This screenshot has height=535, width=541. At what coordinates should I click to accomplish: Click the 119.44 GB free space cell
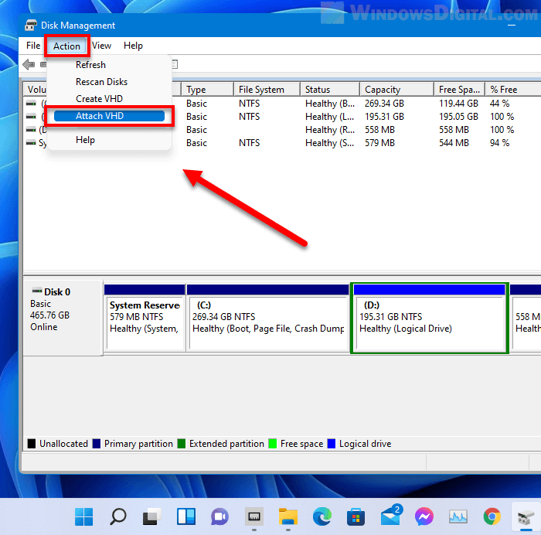(458, 103)
